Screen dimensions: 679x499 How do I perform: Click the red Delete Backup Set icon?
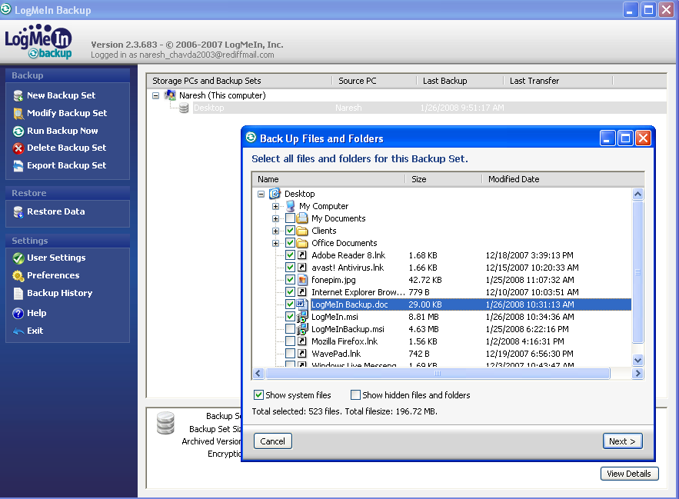pos(18,148)
